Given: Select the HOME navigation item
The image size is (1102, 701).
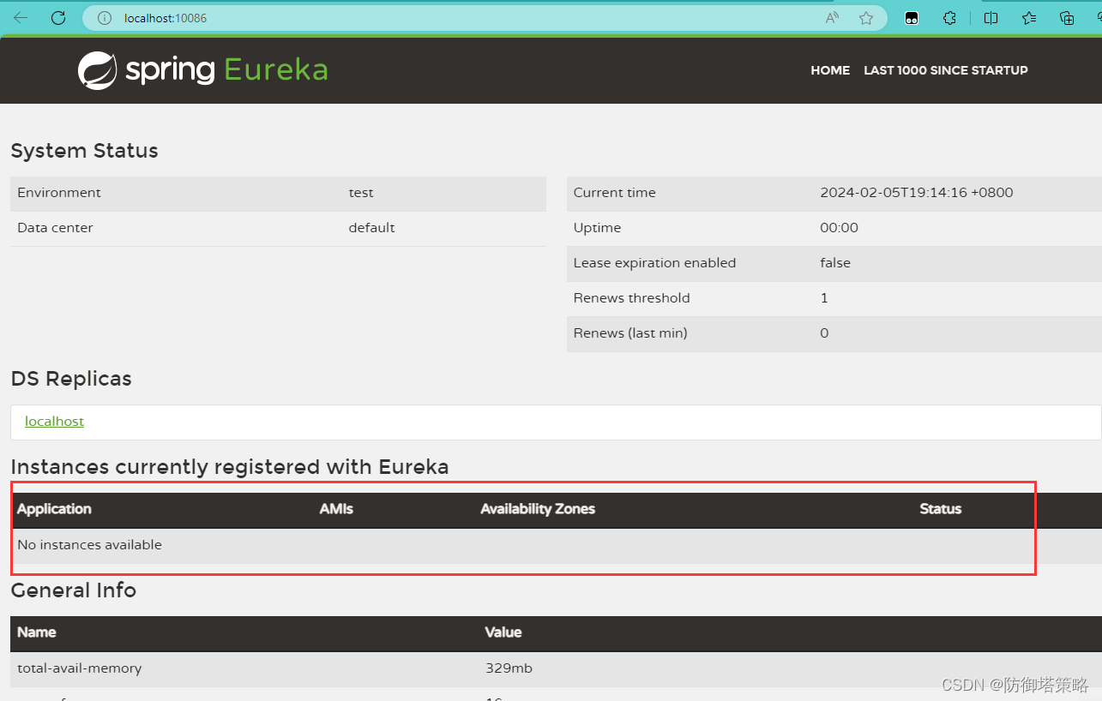Looking at the screenshot, I should (x=829, y=70).
